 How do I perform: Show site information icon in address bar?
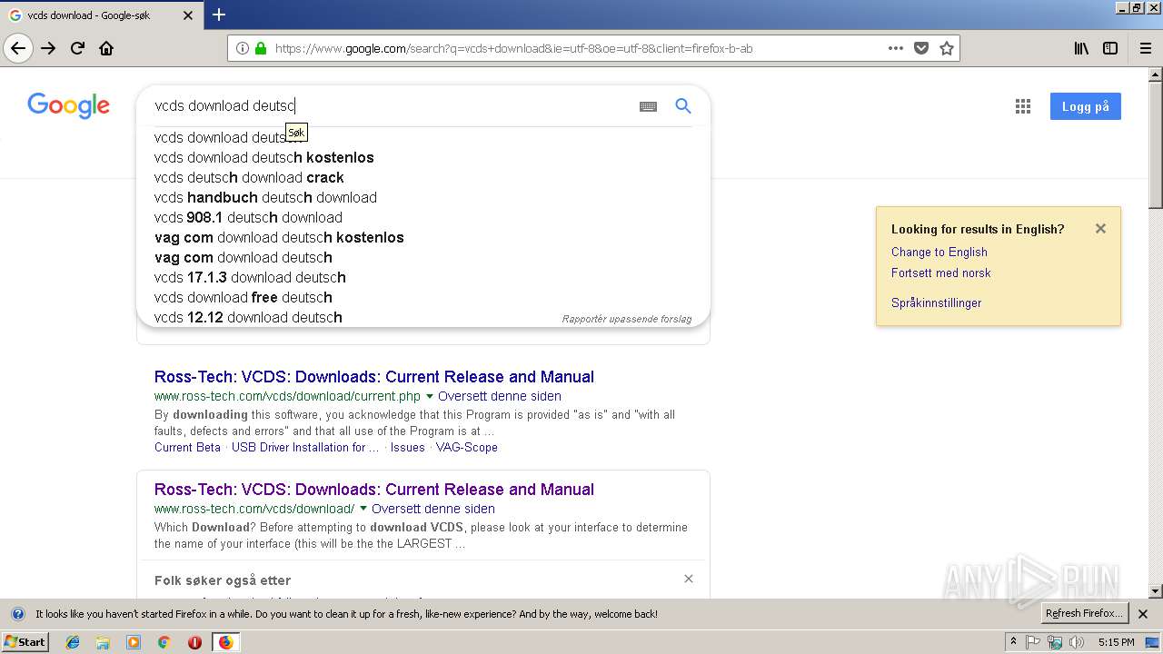(242, 48)
